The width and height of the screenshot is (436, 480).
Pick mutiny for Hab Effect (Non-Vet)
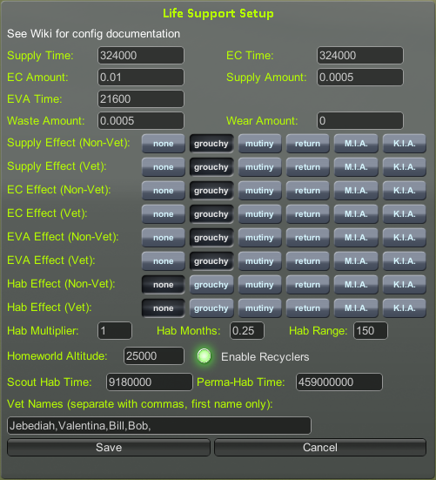pos(259,285)
